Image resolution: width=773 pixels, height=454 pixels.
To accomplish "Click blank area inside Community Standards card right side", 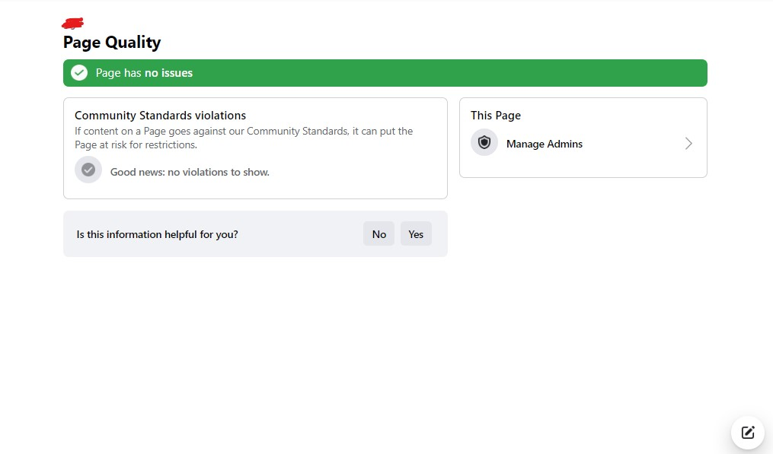I will click(x=366, y=172).
